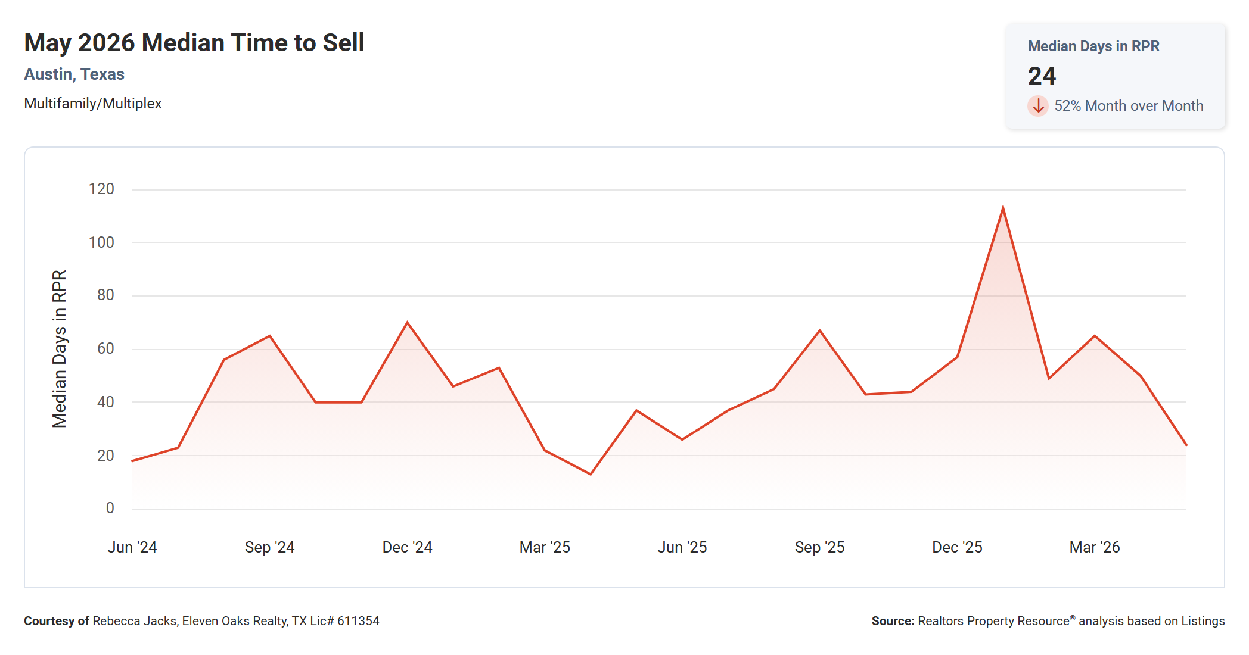Click the x-axis label Dec '24
The height and width of the screenshot is (655, 1249).
(408, 547)
